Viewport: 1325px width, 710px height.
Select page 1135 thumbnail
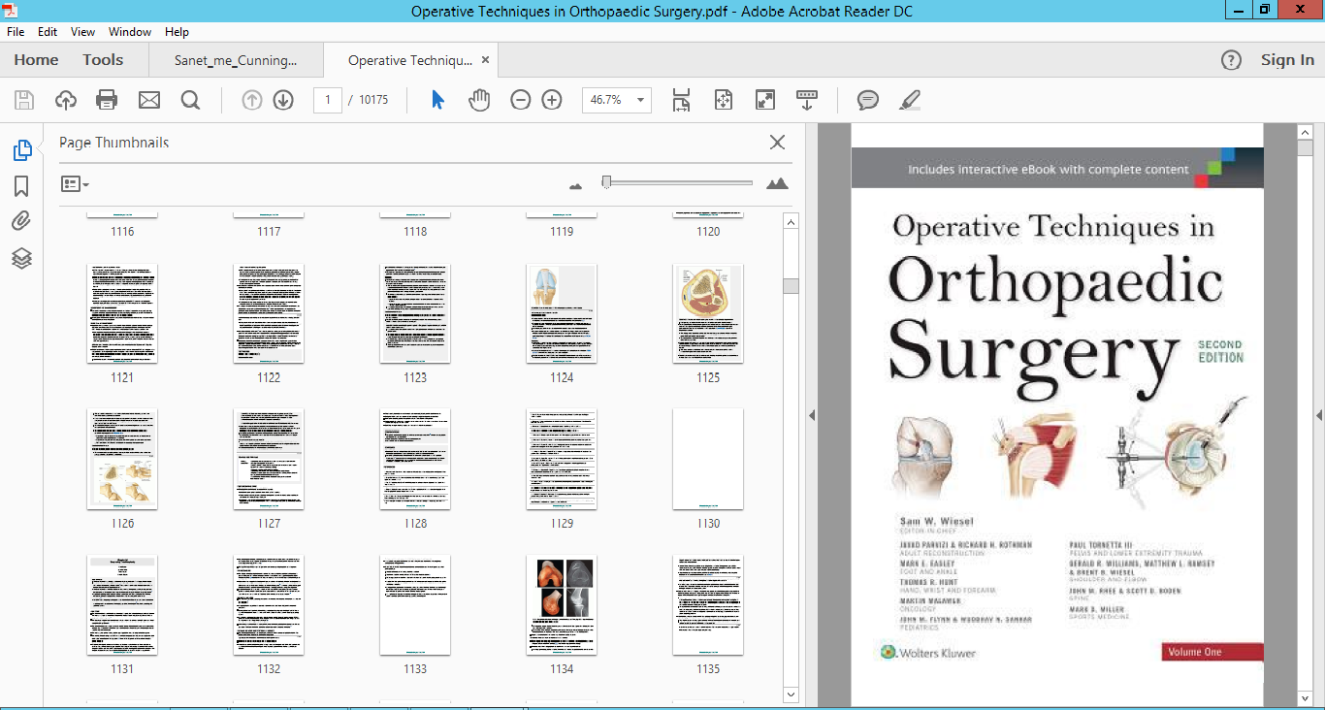click(708, 605)
